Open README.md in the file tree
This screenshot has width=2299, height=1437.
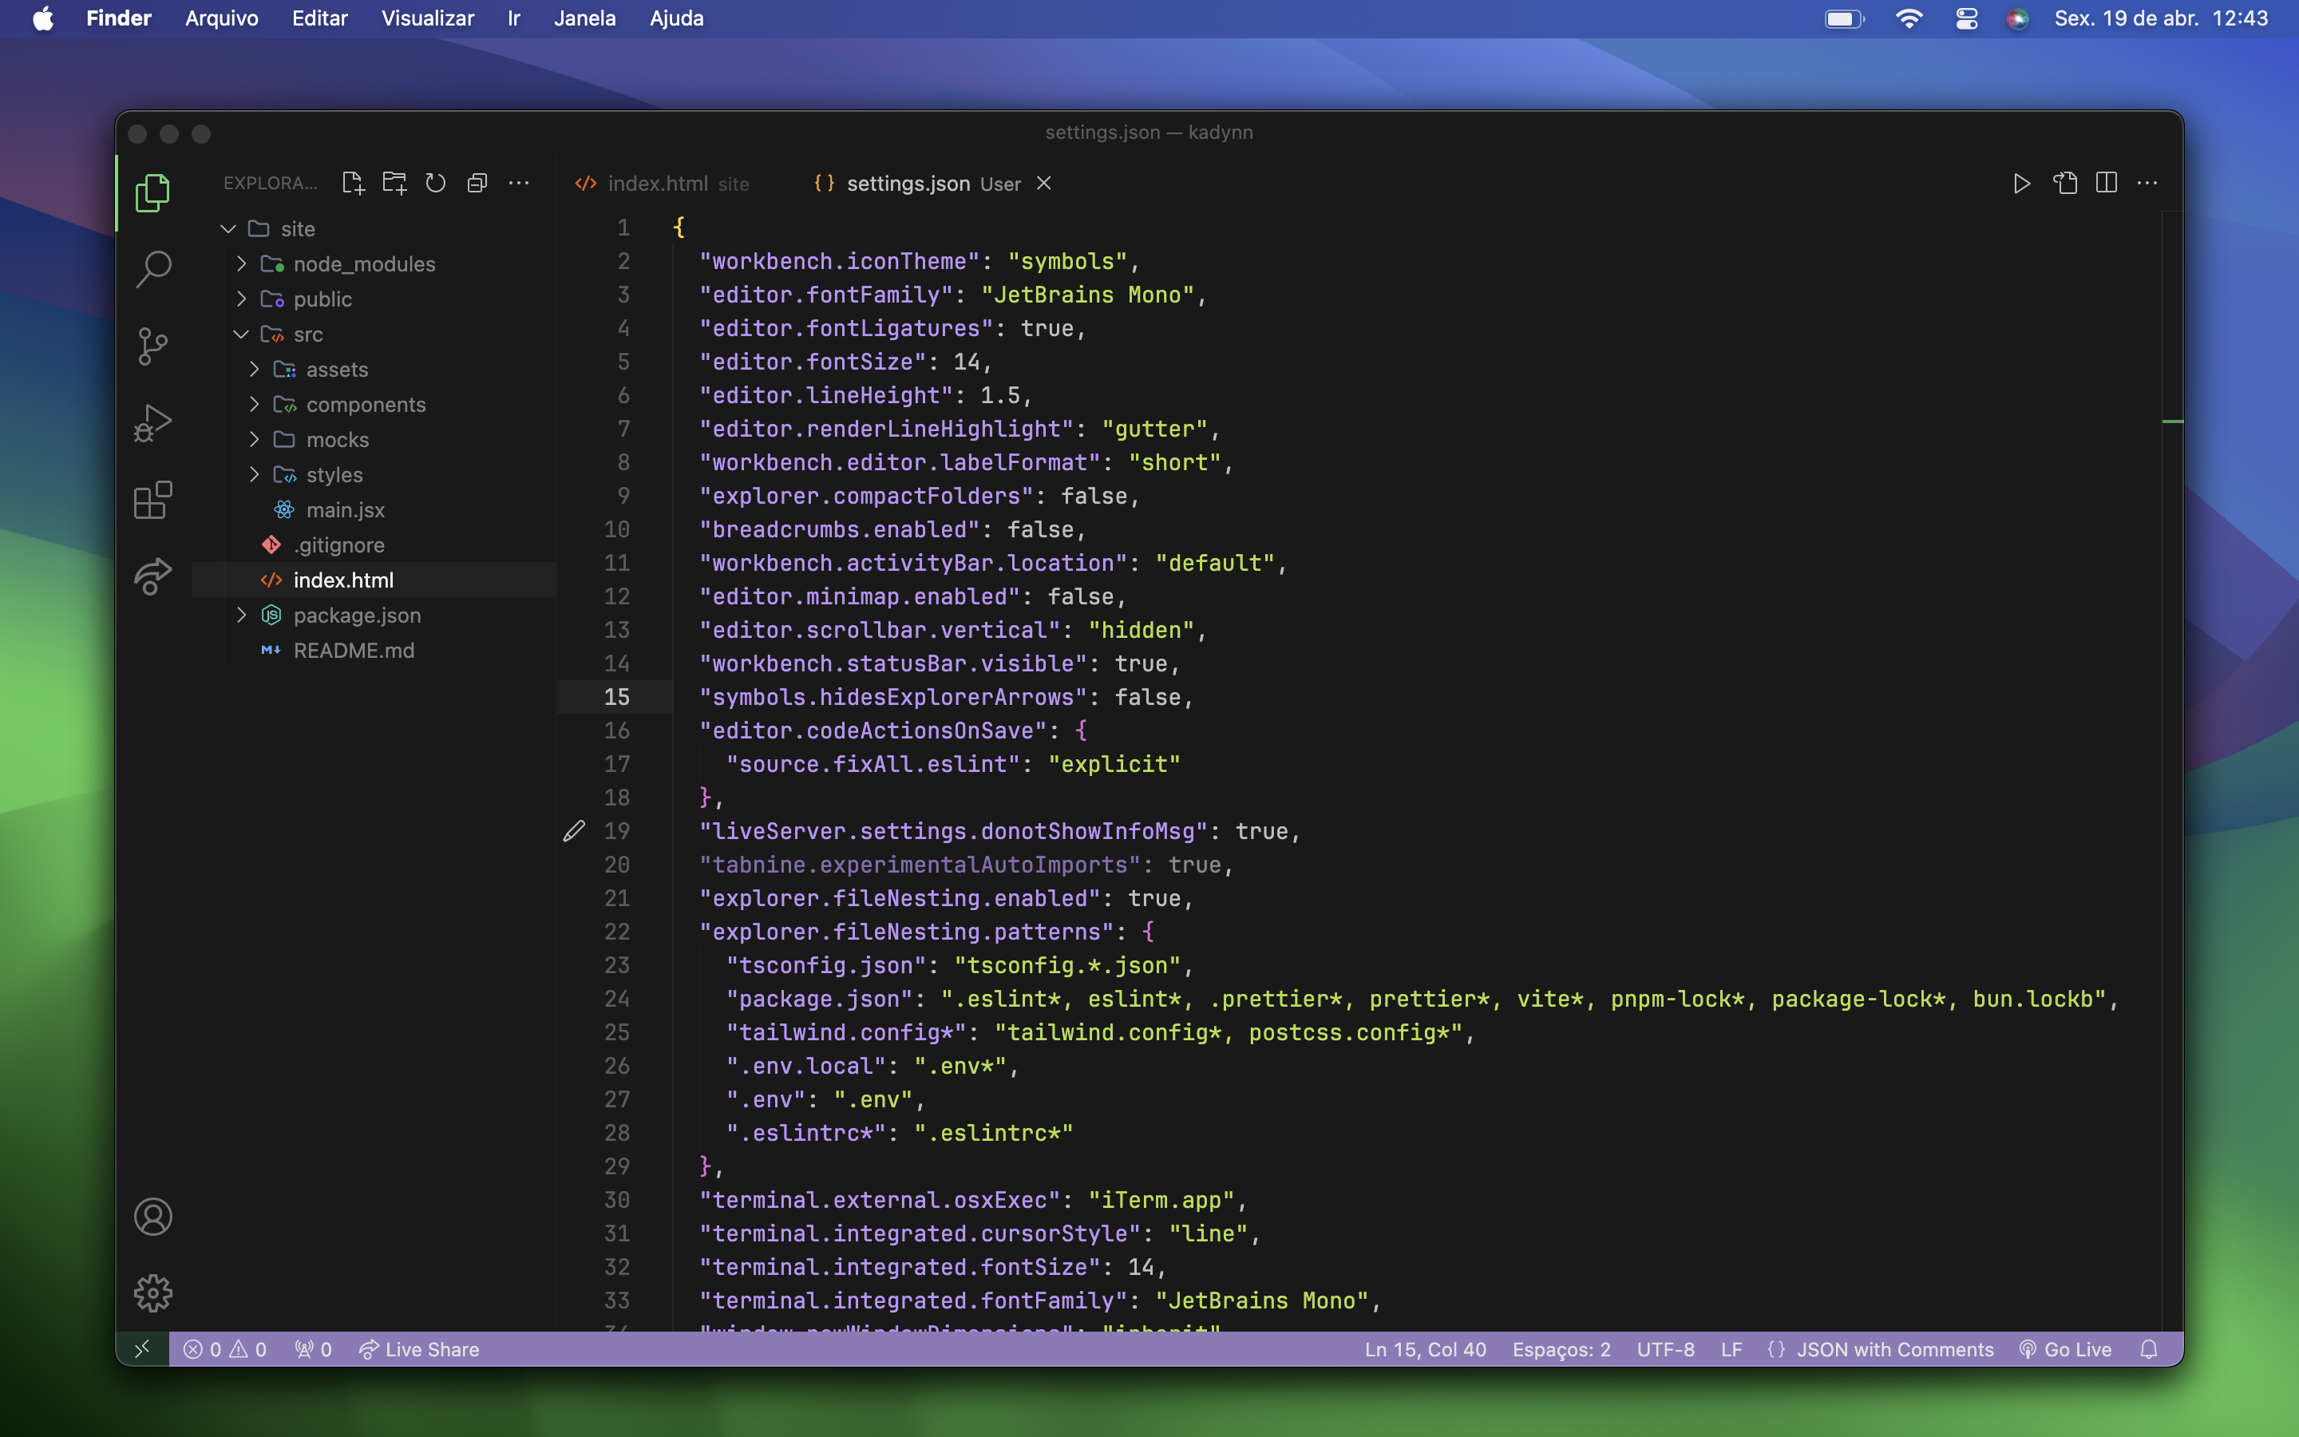(x=354, y=651)
